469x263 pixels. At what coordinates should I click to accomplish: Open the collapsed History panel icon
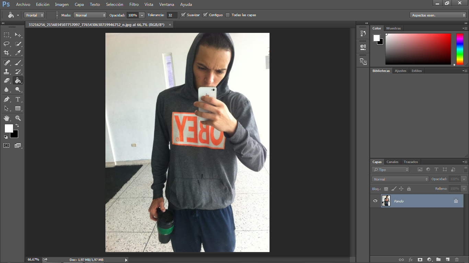tap(363, 33)
